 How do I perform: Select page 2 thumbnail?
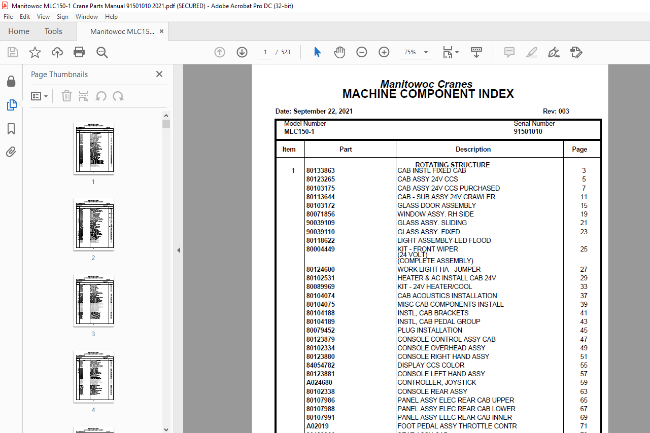pos(93,224)
